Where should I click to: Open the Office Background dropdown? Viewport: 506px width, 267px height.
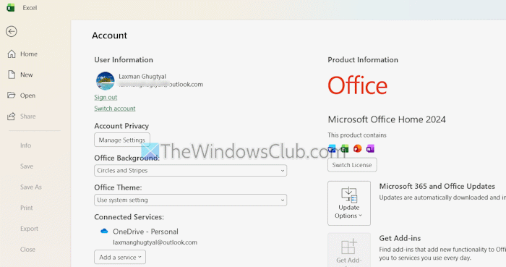coord(190,171)
